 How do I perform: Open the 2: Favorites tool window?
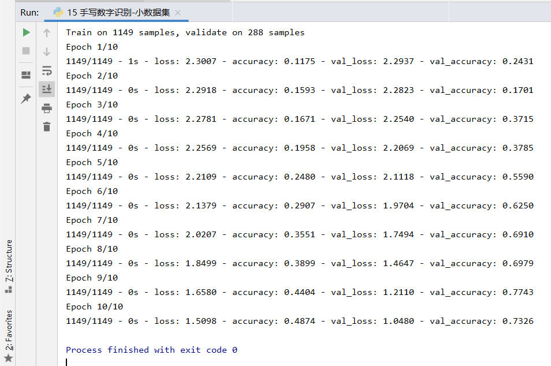(9, 330)
